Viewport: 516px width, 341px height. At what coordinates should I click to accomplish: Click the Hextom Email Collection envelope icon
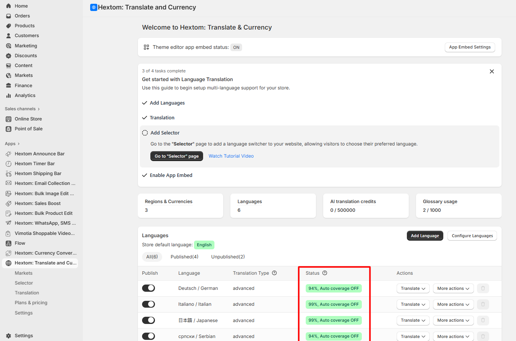tap(8, 183)
